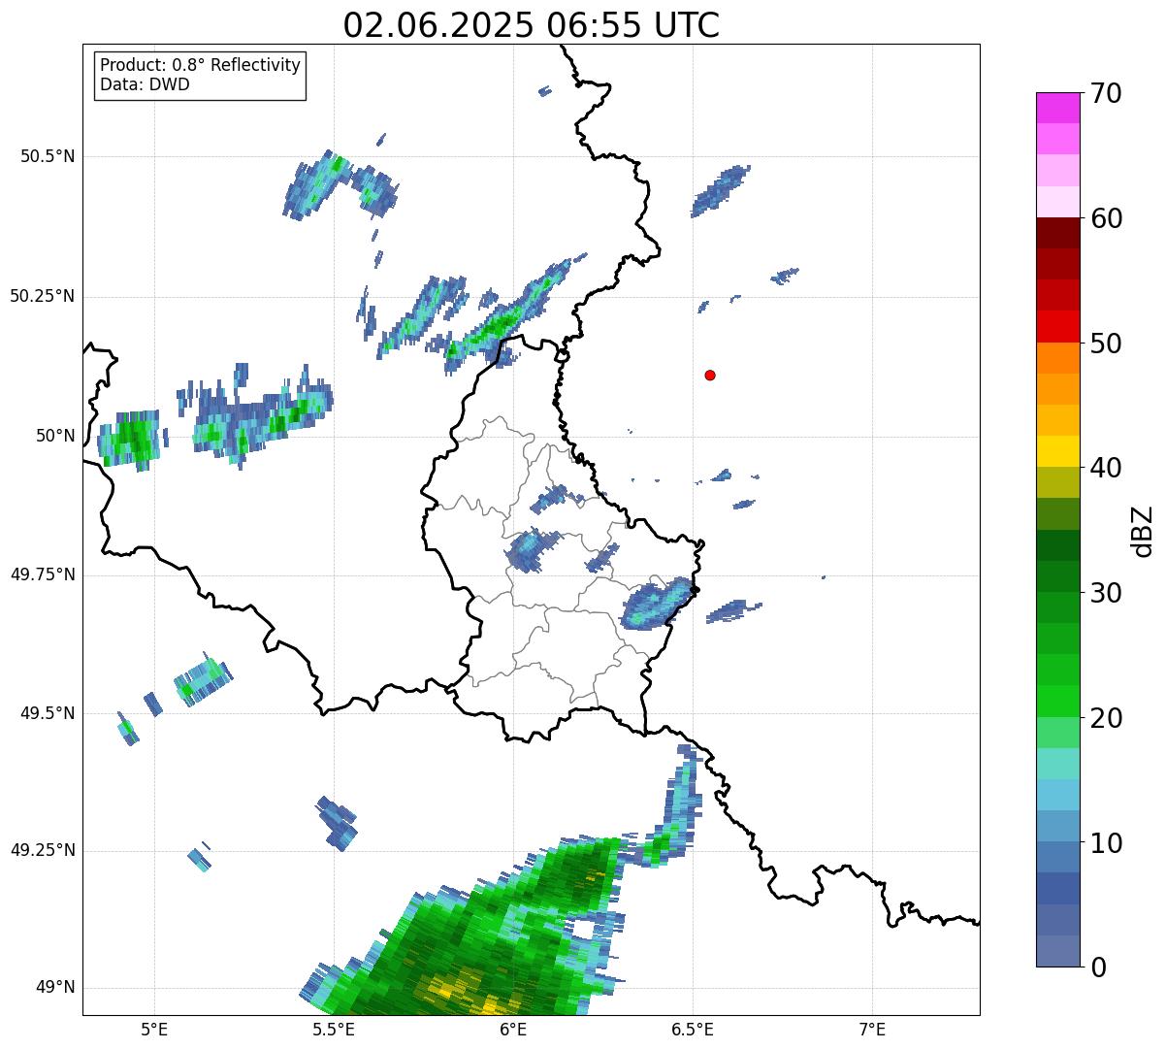Click the 49.5°N latitude label
This screenshot has width=1166, height=1049.
(x=48, y=713)
